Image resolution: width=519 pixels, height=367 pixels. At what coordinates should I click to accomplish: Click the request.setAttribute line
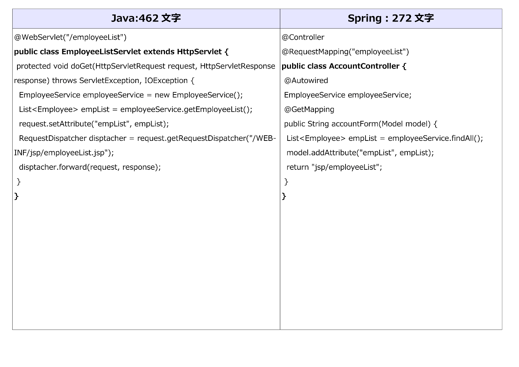[94, 124]
